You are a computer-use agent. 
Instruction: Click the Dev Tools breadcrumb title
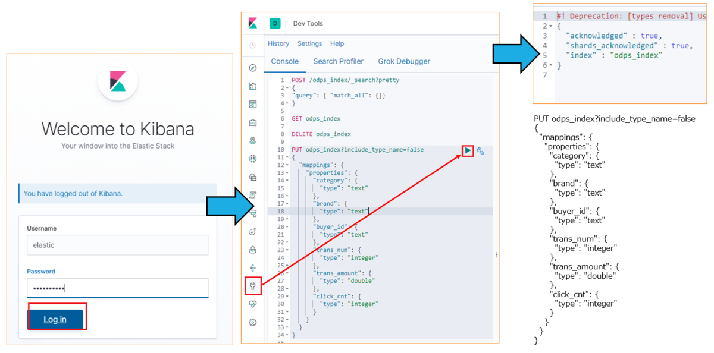[308, 24]
